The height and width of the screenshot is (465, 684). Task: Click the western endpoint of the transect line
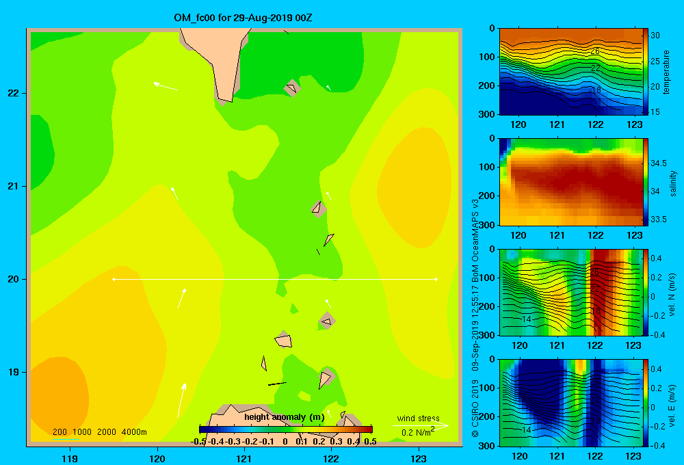click(114, 279)
